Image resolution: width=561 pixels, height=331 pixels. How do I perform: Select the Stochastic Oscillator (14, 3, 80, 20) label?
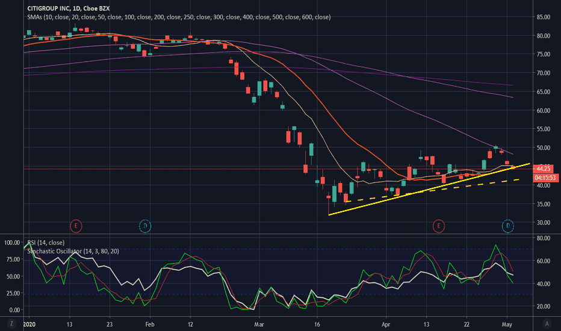[x=73, y=251]
